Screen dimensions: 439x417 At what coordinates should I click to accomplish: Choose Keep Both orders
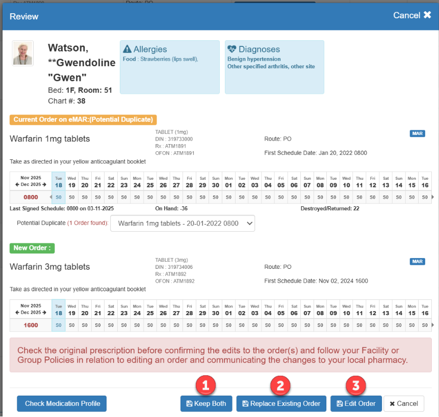(206, 404)
